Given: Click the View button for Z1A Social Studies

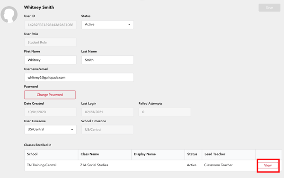Looking at the screenshot, I should (268, 165).
